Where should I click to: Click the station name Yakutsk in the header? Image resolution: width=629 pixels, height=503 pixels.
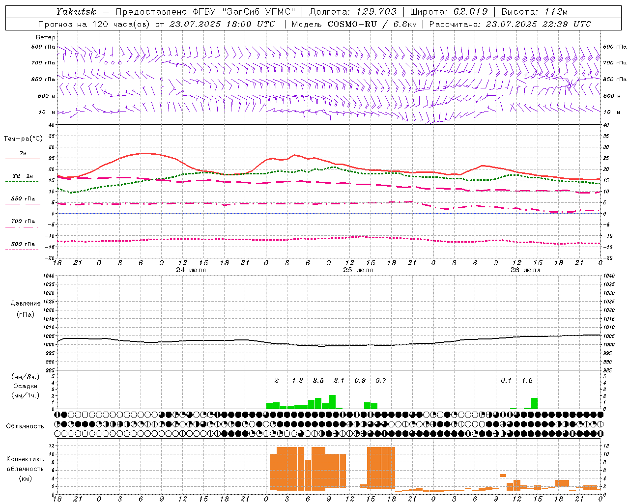click(76, 12)
